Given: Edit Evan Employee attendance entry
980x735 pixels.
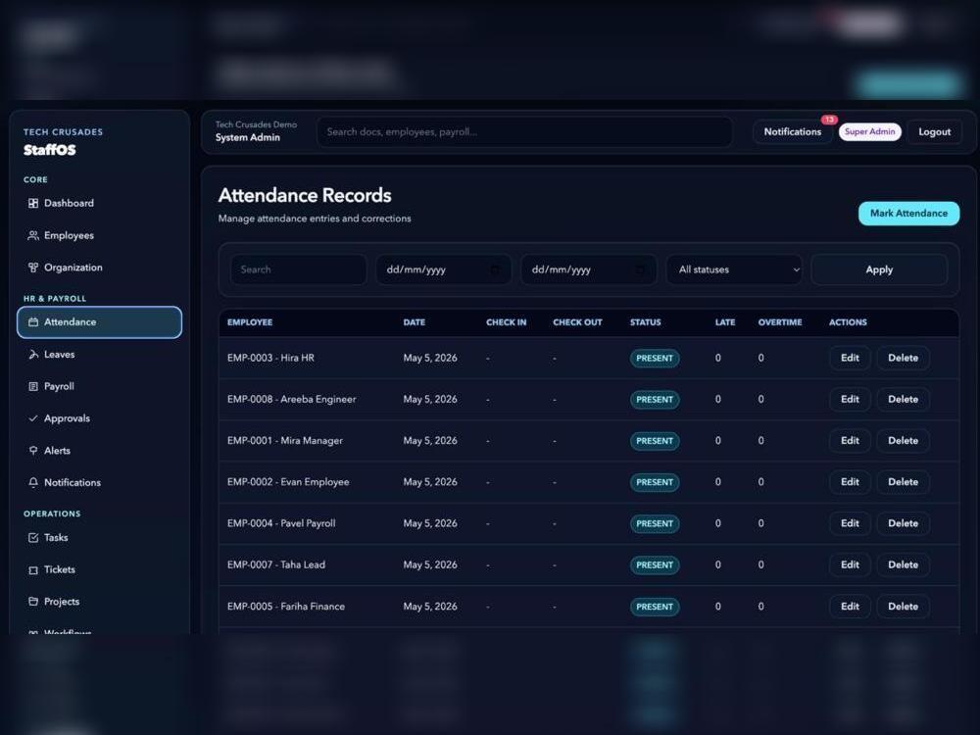Looking at the screenshot, I should click(x=850, y=482).
